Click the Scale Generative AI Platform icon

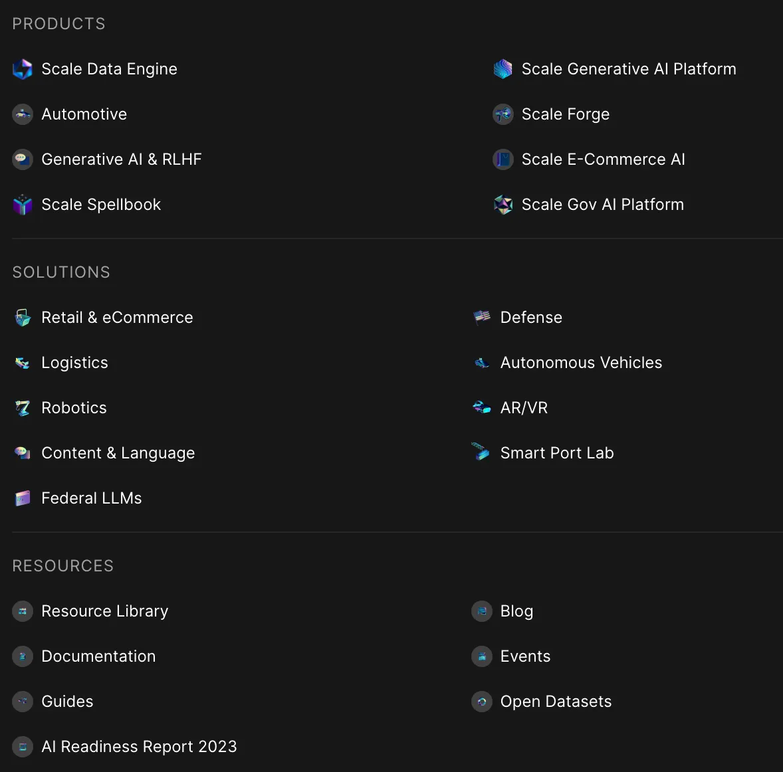[x=503, y=69]
